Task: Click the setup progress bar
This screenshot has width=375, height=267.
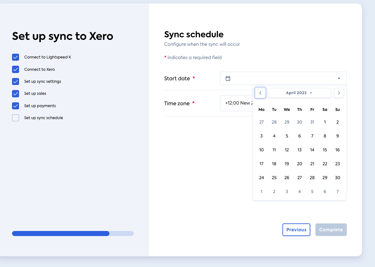Action: (x=73, y=233)
